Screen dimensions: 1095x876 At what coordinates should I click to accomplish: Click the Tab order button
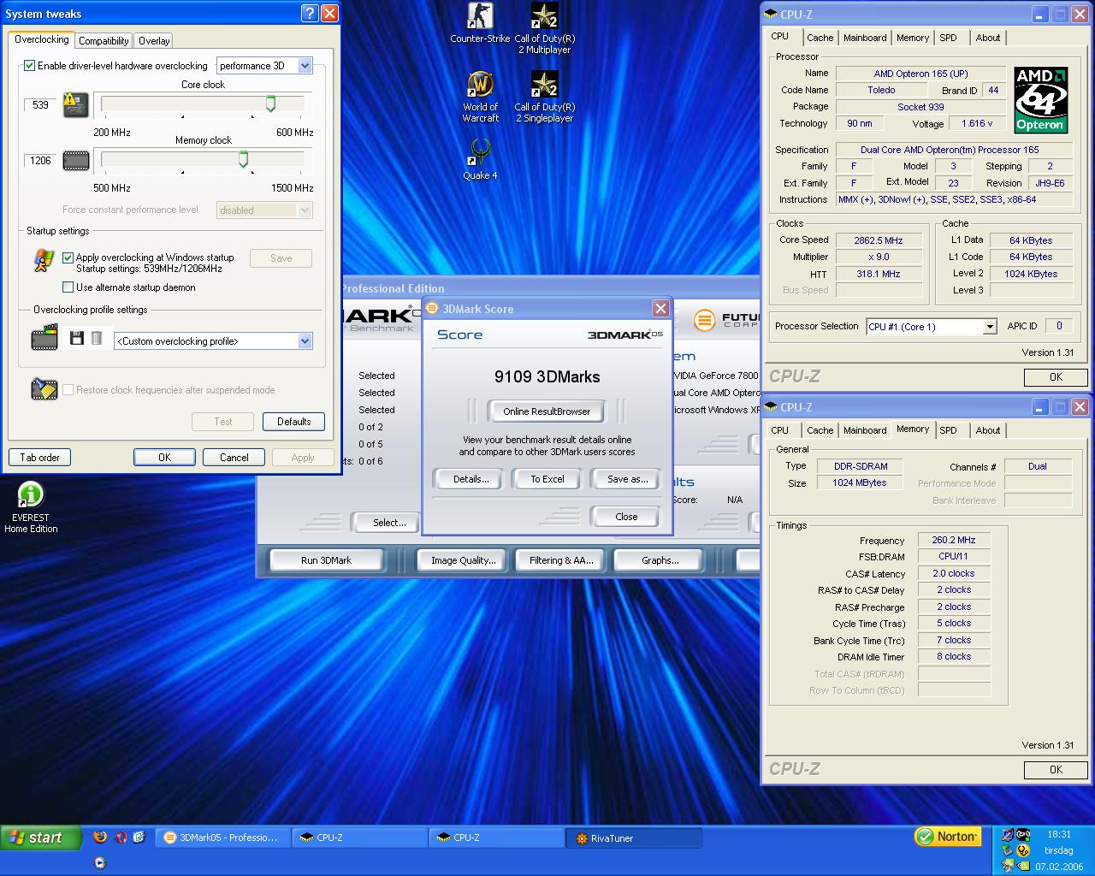[x=39, y=458]
